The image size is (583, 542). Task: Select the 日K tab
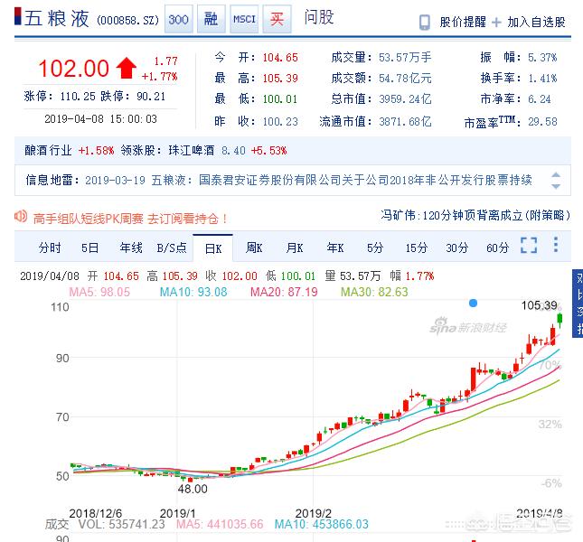(x=213, y=248)
